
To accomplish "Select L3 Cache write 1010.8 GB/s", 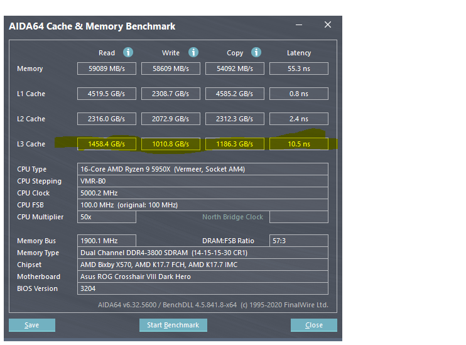I will coord(171,144).
